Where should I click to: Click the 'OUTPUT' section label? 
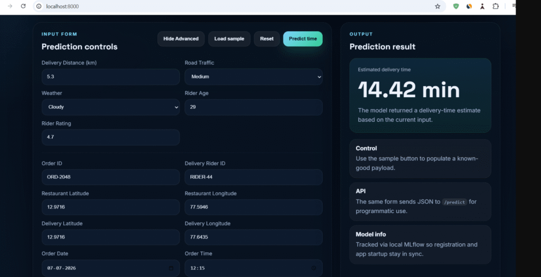click(x=361, y=34)
